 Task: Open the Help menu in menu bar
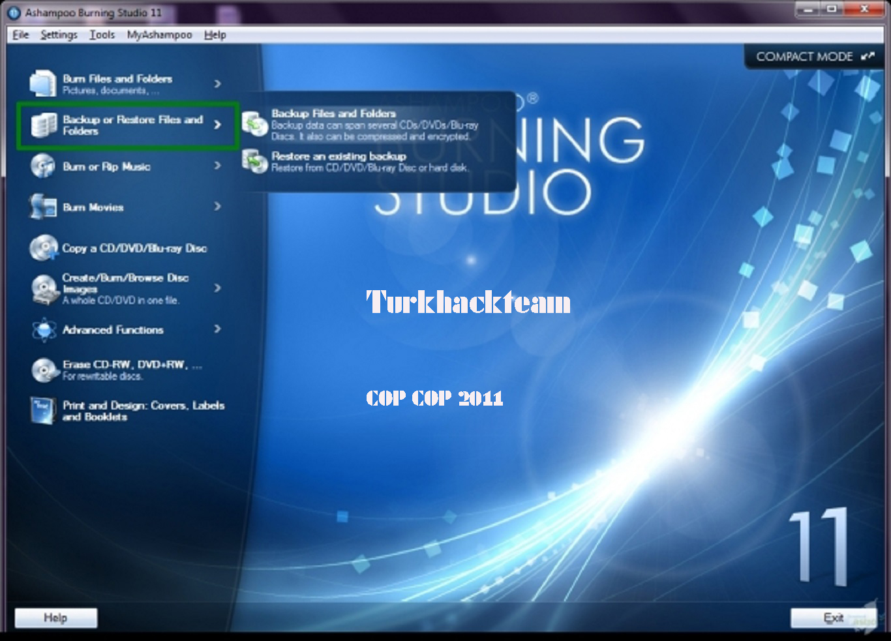click(215, 35)
